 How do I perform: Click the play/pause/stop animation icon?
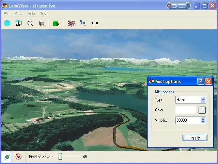pos(95,23)
